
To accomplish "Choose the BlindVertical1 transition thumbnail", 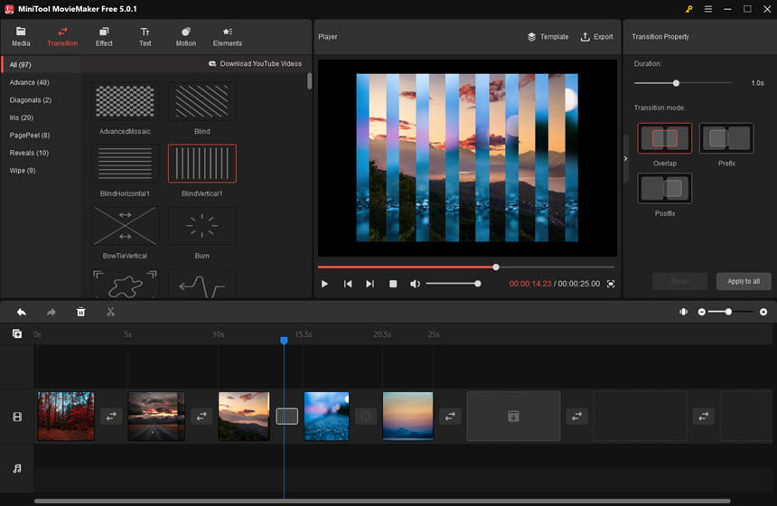I will pyautogui.click(x=202, y=164).
